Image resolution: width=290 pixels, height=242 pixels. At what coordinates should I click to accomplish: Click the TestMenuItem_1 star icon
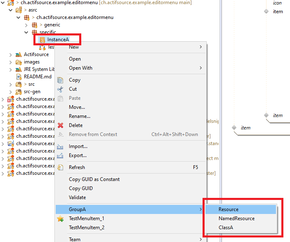click(61, 219)
